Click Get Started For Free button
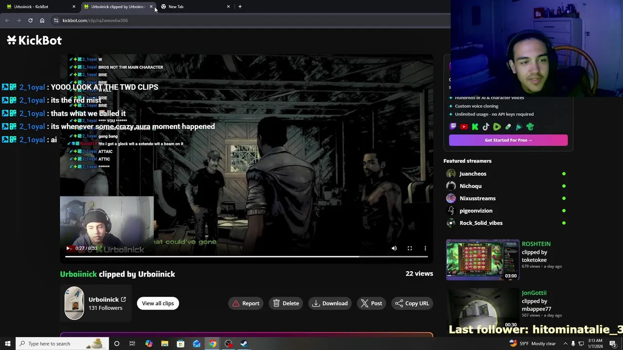 pos(508,140)
